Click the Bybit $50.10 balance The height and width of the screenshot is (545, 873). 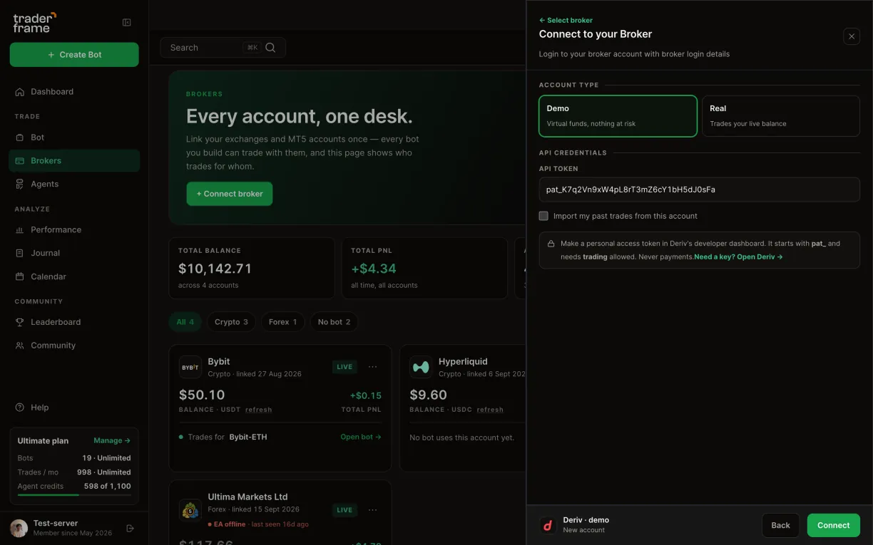(202, 395)
